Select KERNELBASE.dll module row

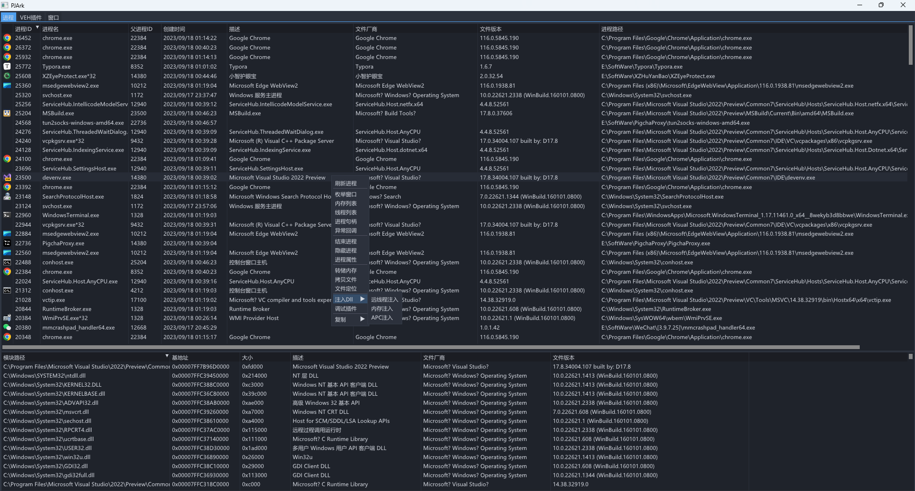tap(455, 394)
